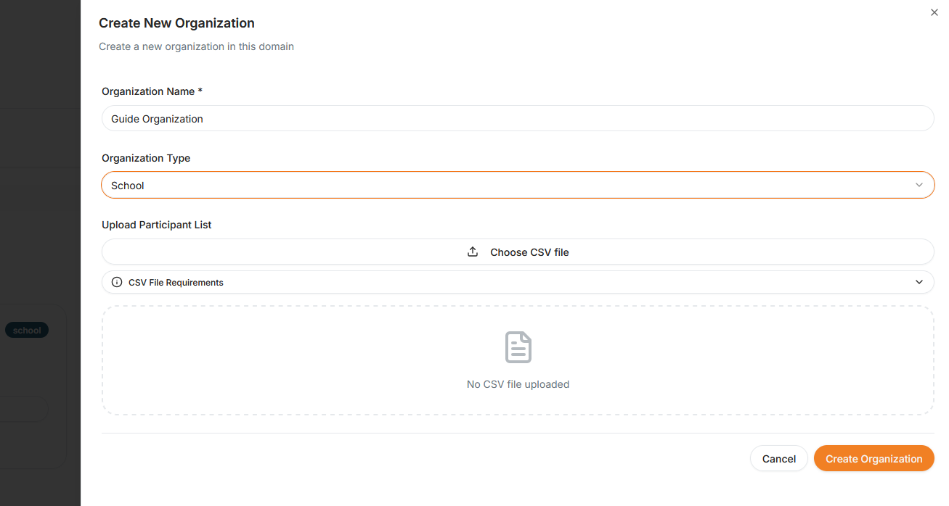Viewport: 949px width, 506px height.
Task: Close the Create New Organization panel
Action: tap(934, 12)
